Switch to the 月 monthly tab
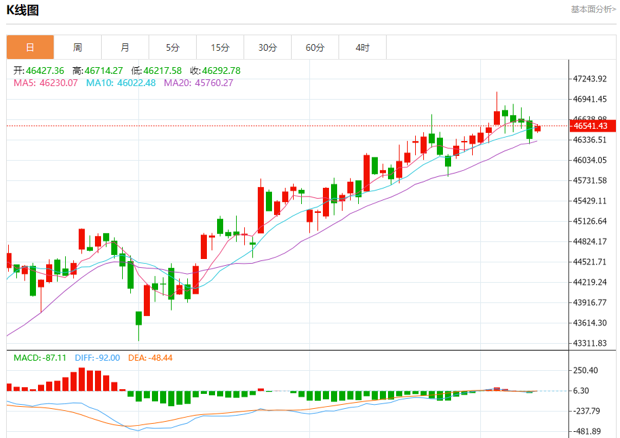Viewport: 620px width, 438px height. tap(125, 47)
